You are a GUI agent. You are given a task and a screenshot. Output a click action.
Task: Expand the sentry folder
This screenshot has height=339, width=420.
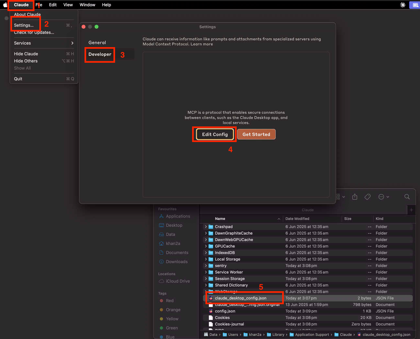pyautogui.click(x=206, y=266)
